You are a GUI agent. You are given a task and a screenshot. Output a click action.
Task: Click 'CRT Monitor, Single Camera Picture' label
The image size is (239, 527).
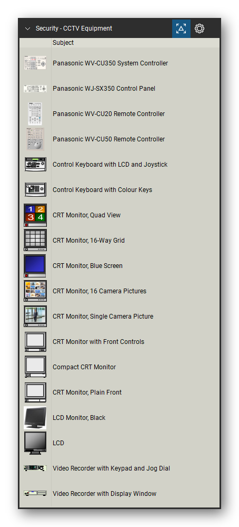(103, 317)
